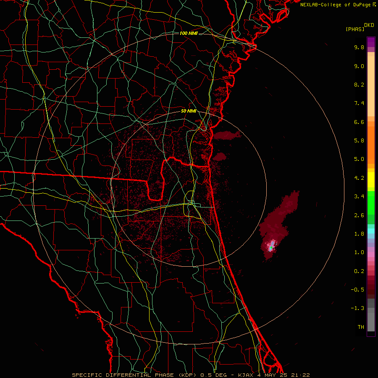This screenshot has width=378, height=378.
Task: Click the 2.6 value on the color scale
Action: click(359, 215)
